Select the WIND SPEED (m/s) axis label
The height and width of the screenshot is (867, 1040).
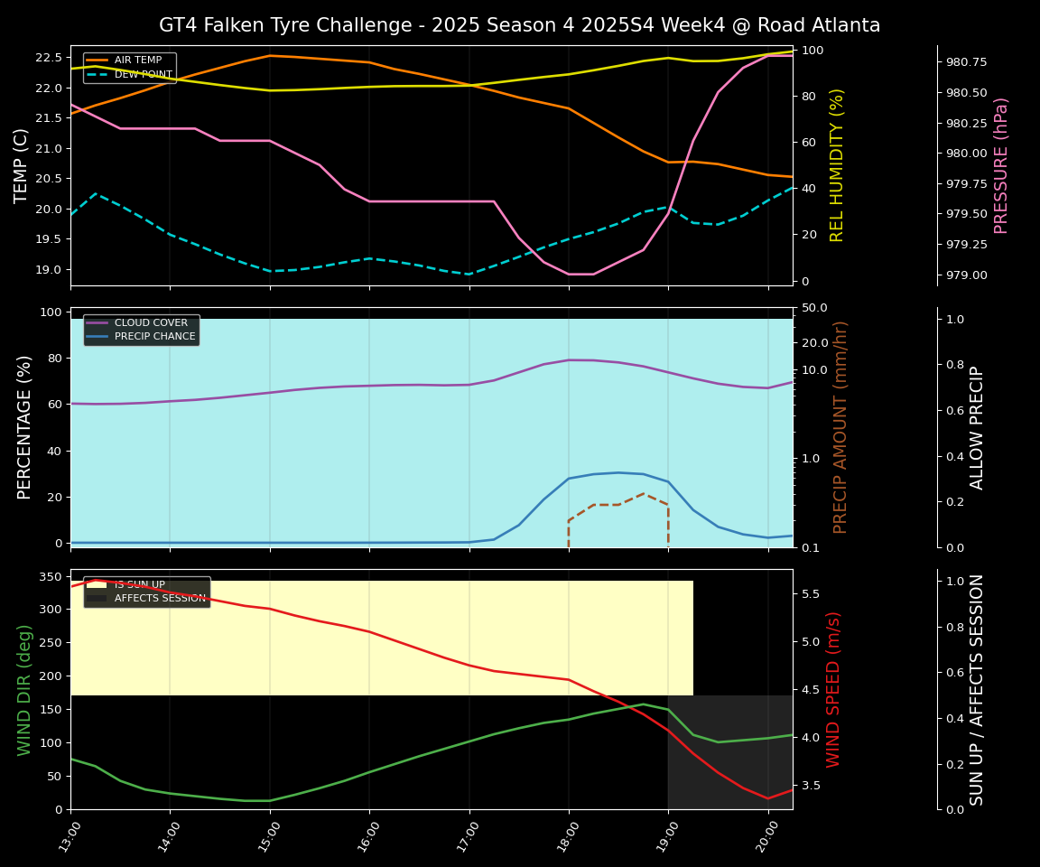point(833,689)
